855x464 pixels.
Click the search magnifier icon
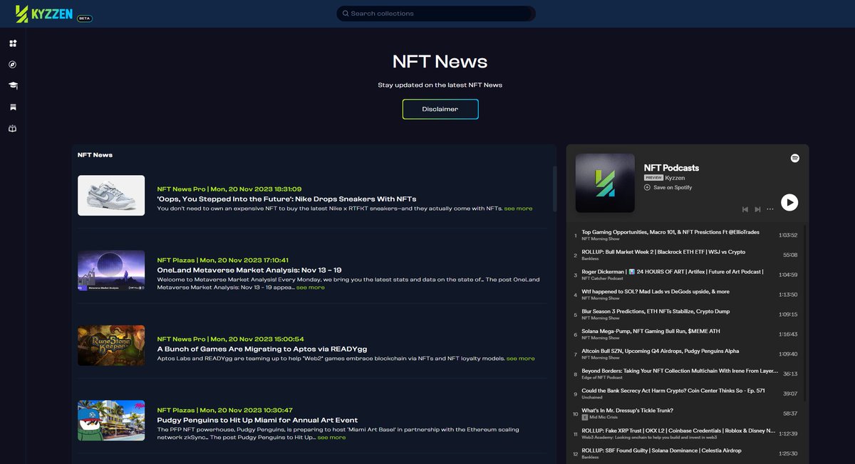346,14
